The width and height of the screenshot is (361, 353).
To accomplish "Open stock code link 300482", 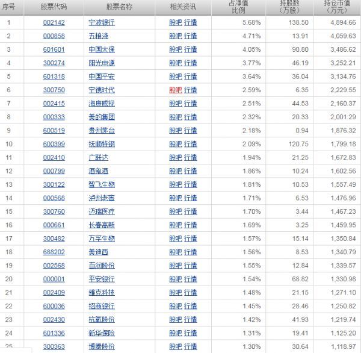I will (x=54, y=239).
